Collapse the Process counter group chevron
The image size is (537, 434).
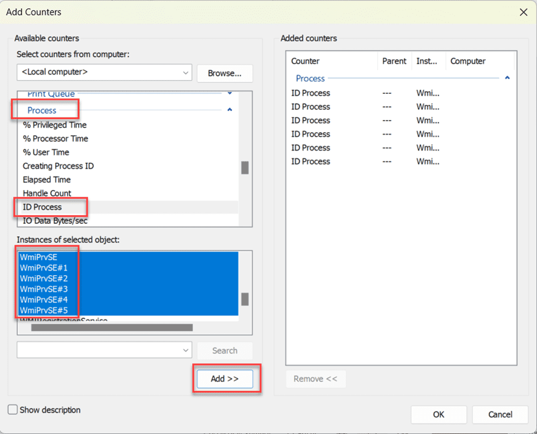coord(230,110)
